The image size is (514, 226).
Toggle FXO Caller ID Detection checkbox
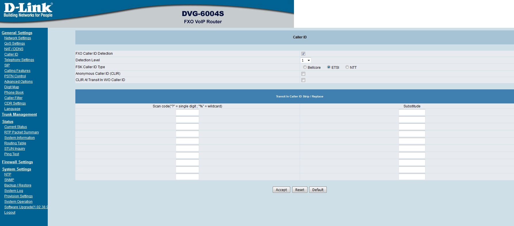pyautogui.click(x=303, y=54)
